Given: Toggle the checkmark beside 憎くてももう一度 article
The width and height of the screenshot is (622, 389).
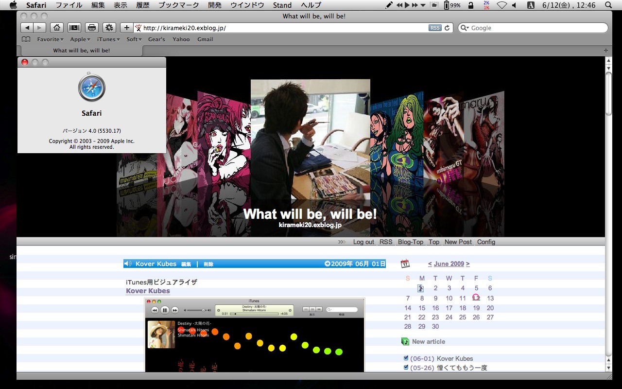Looking at the screenshot, I should 406,367.
